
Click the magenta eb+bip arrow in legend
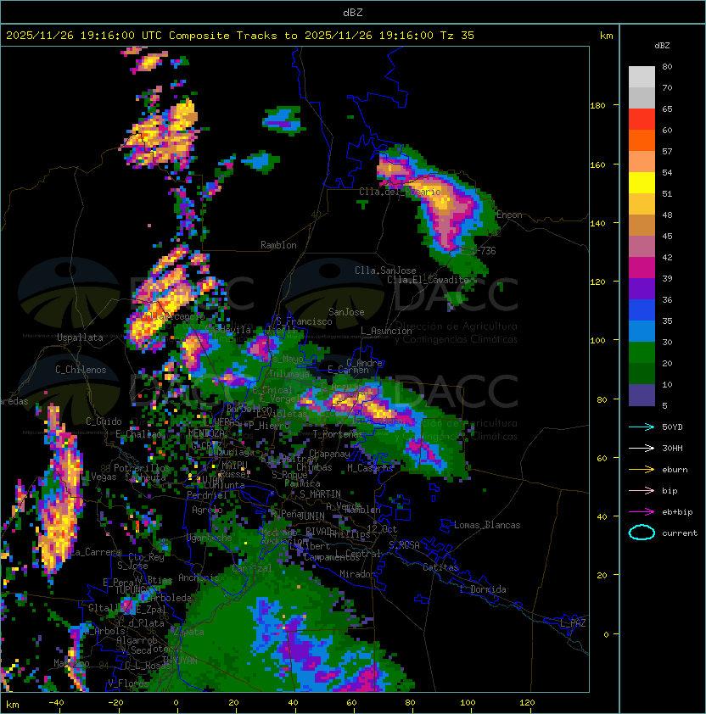(x=642, y=512)
